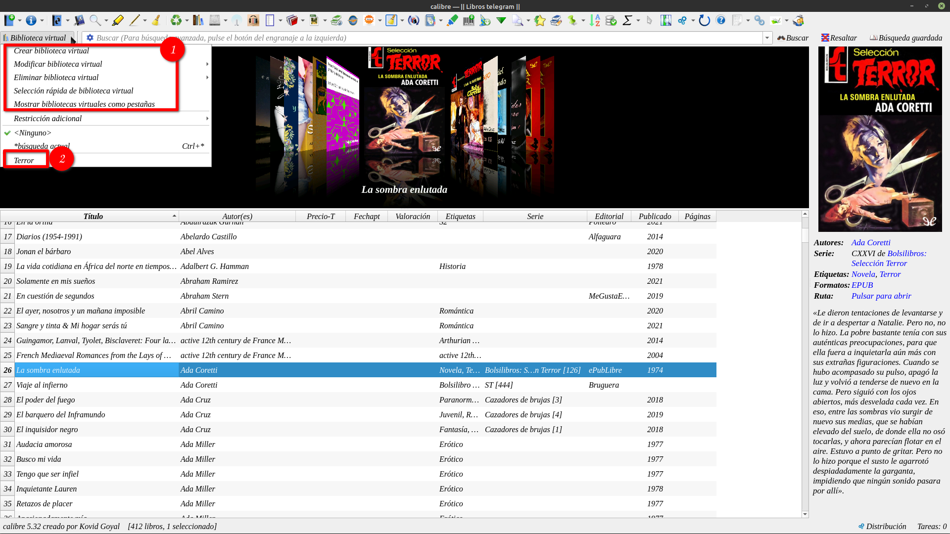The height and width of the screenshot is (534, 950).
Task: Choose Crear biblioteca virtual from menu
Action: [x=51, y=50]
